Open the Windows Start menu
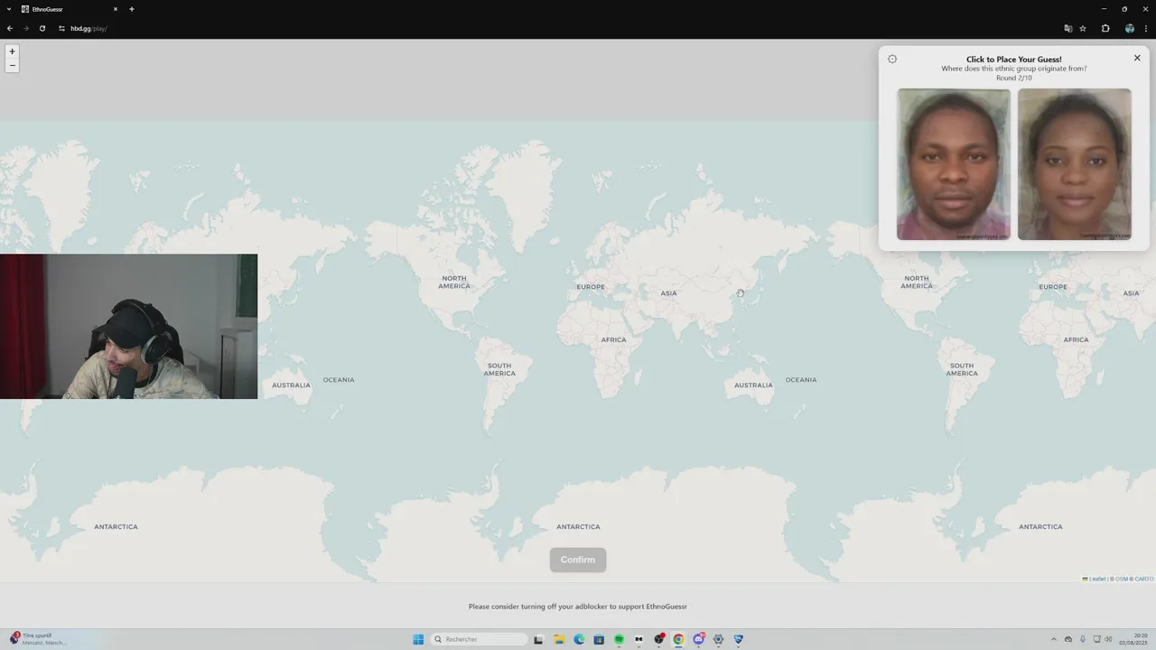Screen dimensions: 1156x650 click(x=418, y=639)
